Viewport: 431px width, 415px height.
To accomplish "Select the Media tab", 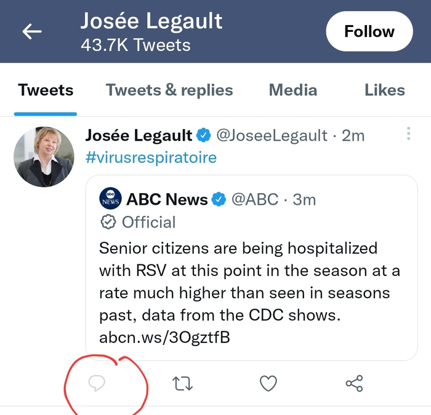I will (293, 90).
